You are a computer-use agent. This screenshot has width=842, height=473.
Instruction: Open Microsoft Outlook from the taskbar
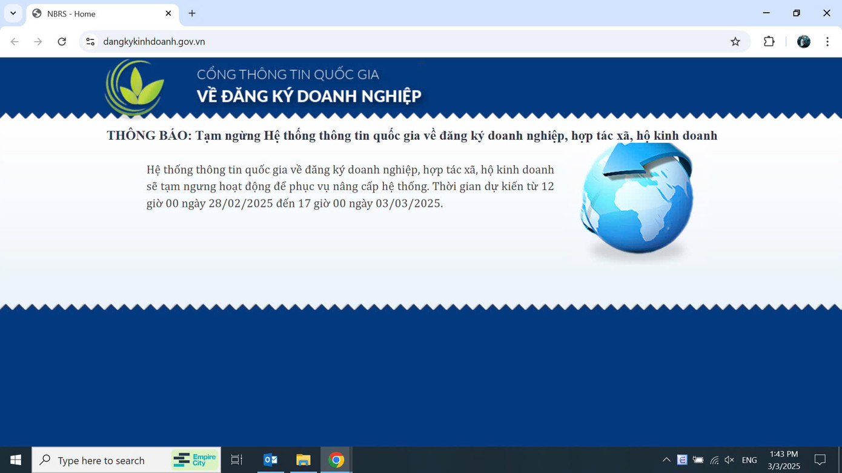pos(270,460)
